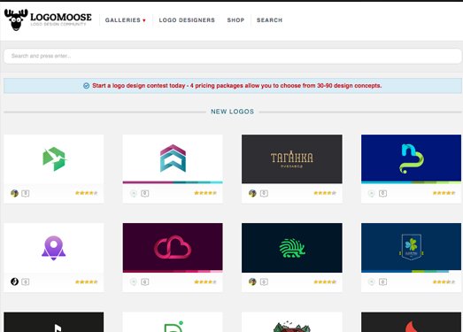
Task: Click designer avatar under hedgehog logo
Action: (x=252, y=282)
